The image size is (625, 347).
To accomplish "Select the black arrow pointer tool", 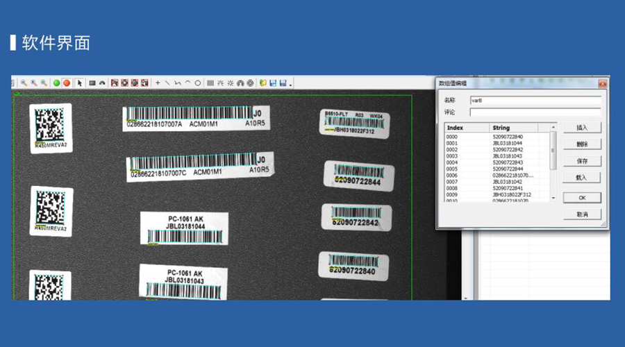I will [x=79, y=83].
